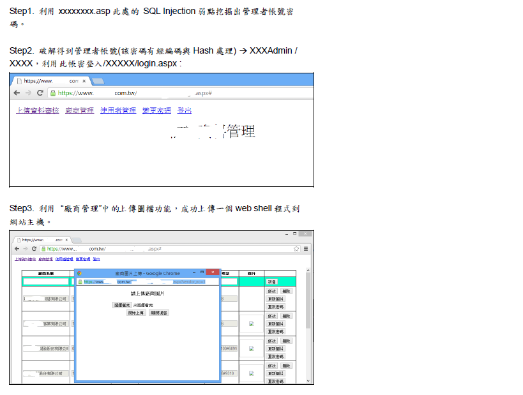Click the bookmark star in the lower browser

tap(297, 248)
